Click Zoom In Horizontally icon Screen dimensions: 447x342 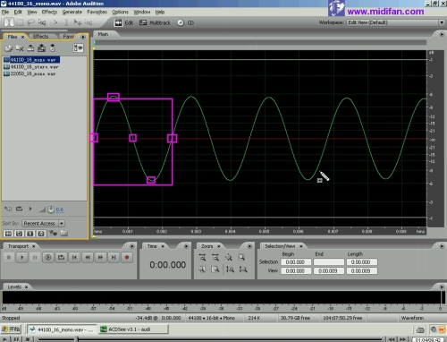click(x=202, y=257)
